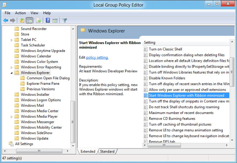The width and height of the screenshot is (237, 163).
Task: Switch to the Standard tab
Action: 107,151
